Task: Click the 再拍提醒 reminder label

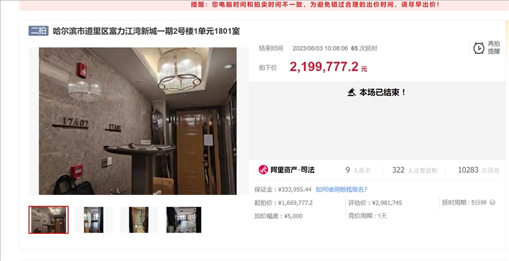Action: click(494, 48)
